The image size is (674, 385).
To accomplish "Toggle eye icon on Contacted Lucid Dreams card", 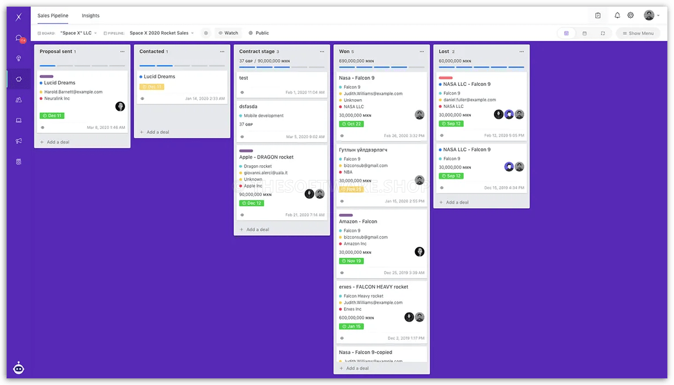I will 143,99.
